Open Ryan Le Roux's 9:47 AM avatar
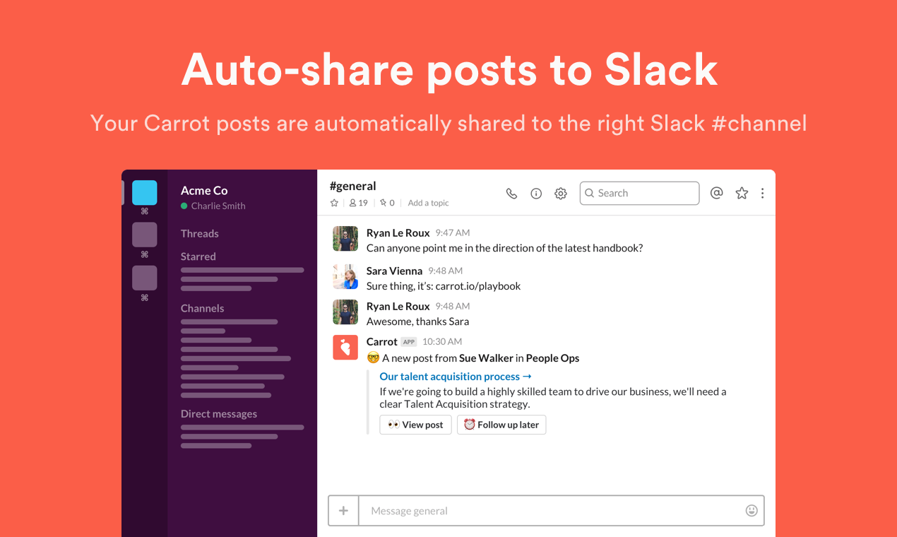Screen dimensions: 897x537 [x=345, y=239]
